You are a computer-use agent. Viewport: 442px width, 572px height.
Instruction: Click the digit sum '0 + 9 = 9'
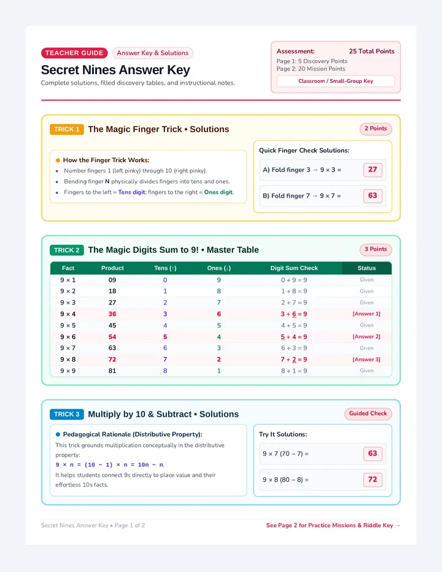(294, 280)
